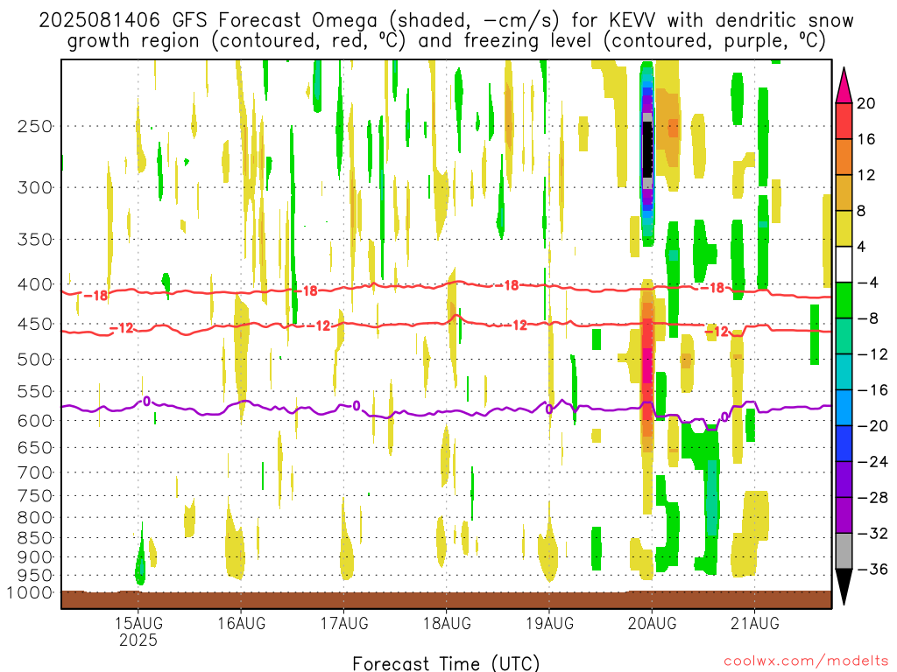The height and width of the screenshot is (672, 897).
Task: Click the 19AUG date label
Action: click(x=550, y=623)
